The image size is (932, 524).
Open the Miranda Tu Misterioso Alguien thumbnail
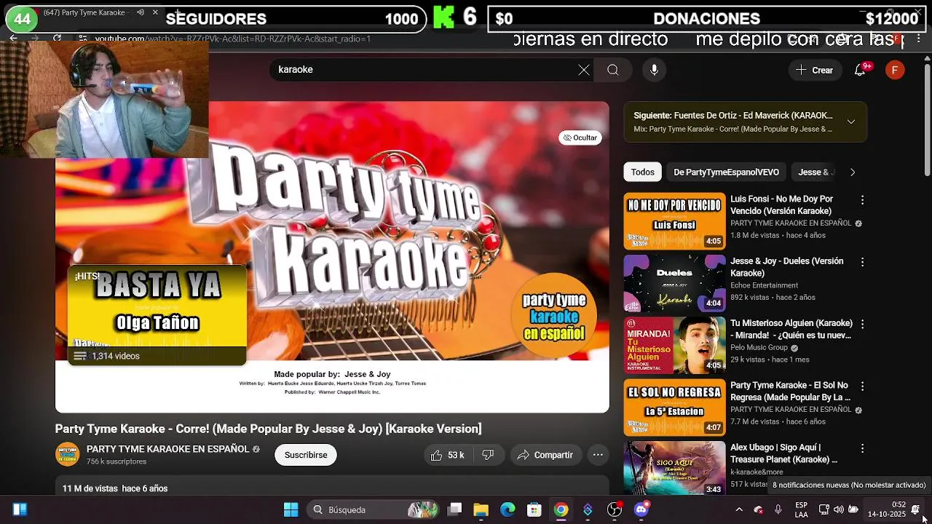(x=675, y=345)
